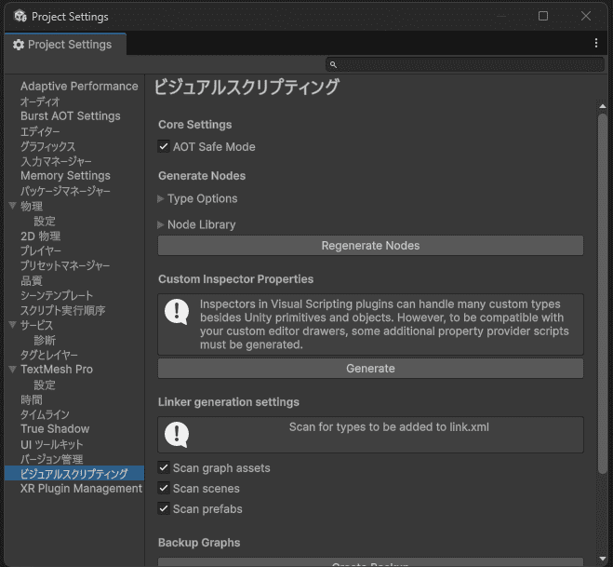The width and height of the screenshot is (613, 567).
Task: Open グラフィックス settings
Action: pos(47,146)
